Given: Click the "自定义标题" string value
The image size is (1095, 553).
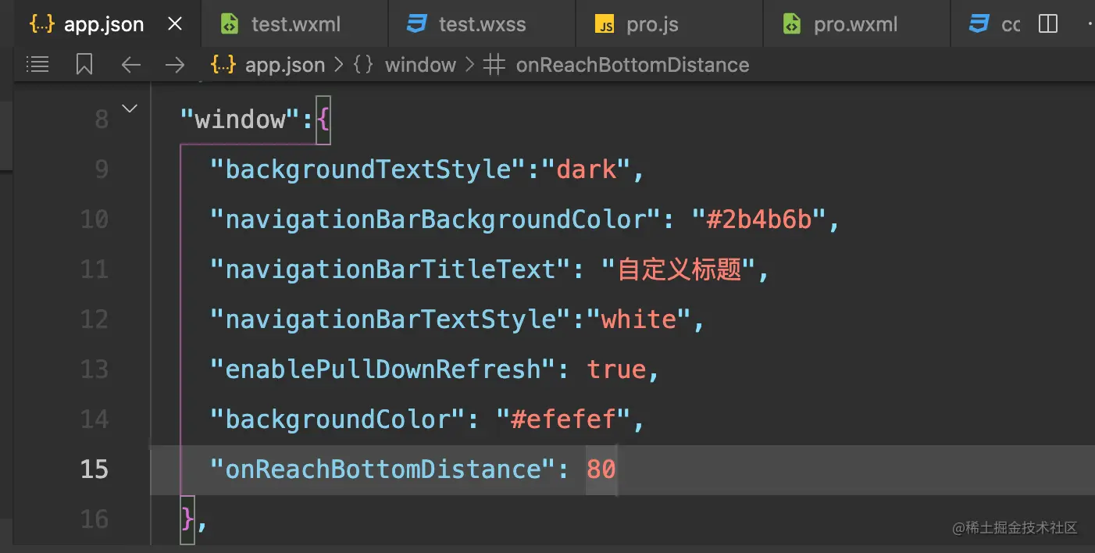Looking at the screenshot, I should (679, 269).
